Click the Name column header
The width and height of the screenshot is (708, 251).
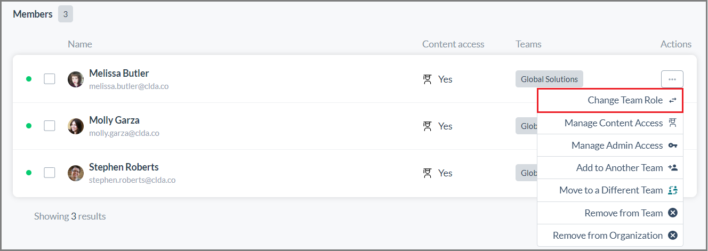[80, 44]
